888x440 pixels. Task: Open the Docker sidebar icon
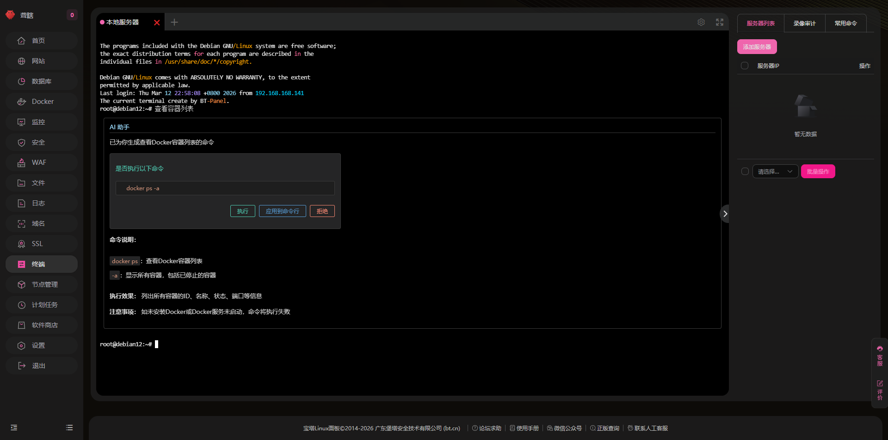(22, 102)
